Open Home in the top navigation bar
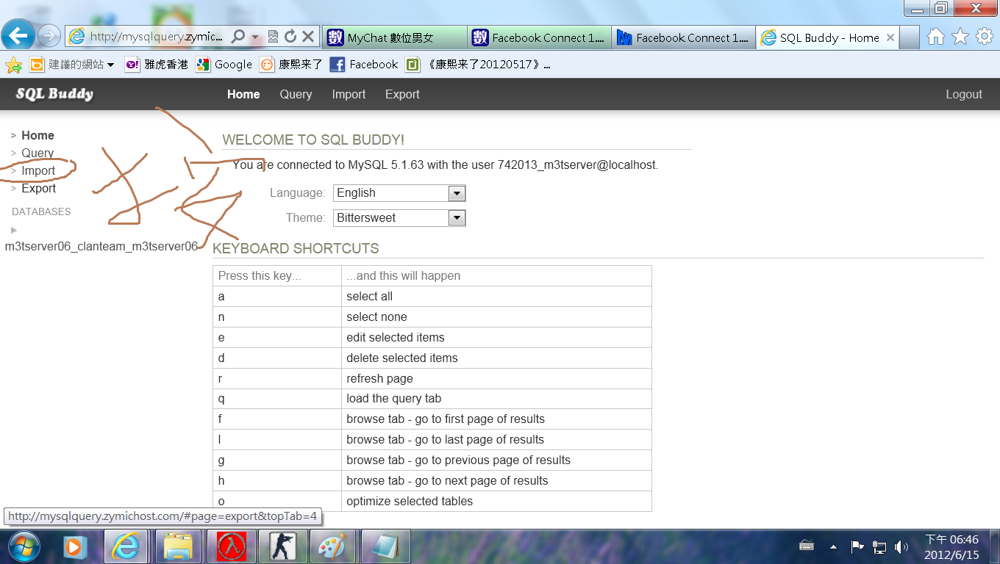Screen dimensions: 1000x564 click(x=243, y=94)
